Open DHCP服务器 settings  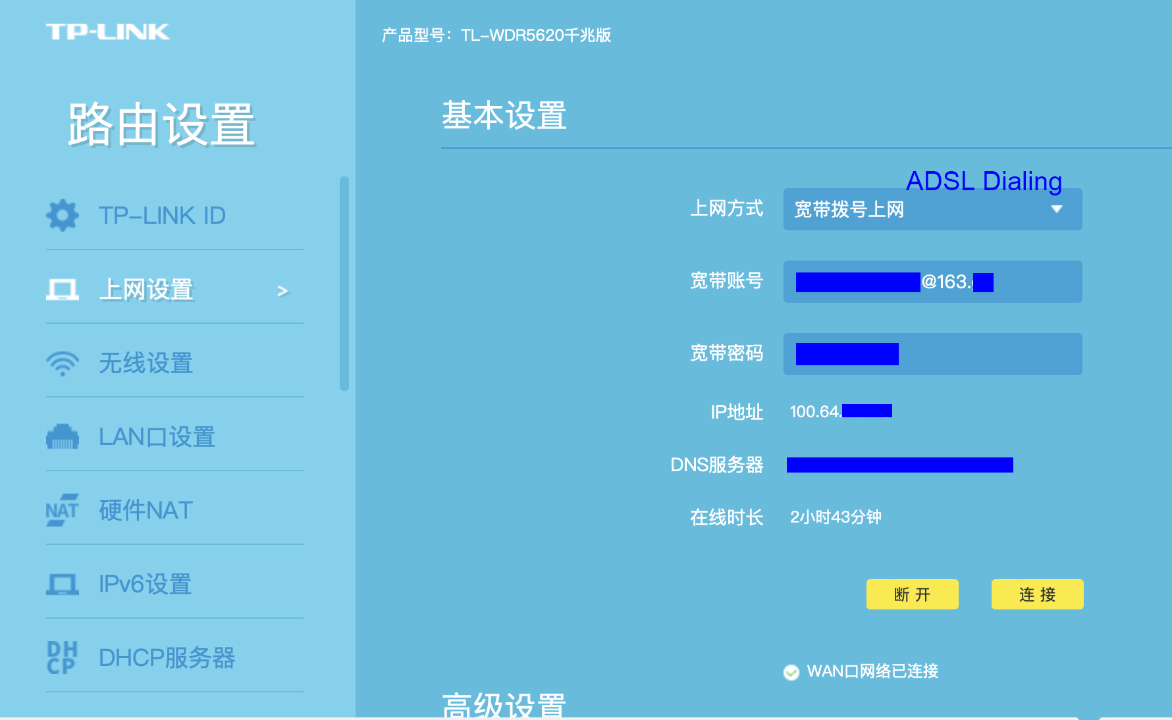click(175, 657)
